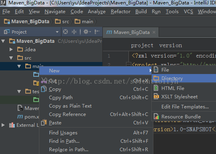Collapse the src folder

[11, 58]
